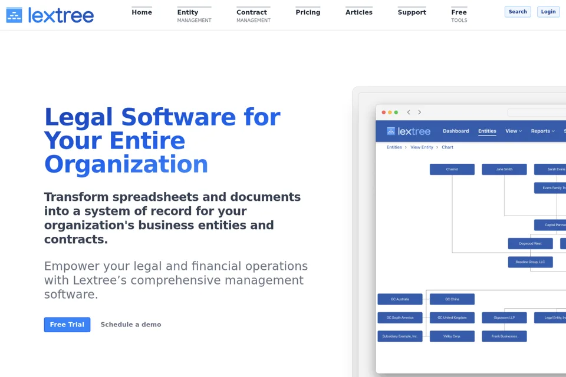Open the Free Tools menu
The width and height of the screenshot is (566, 377).
click(459, 15)
